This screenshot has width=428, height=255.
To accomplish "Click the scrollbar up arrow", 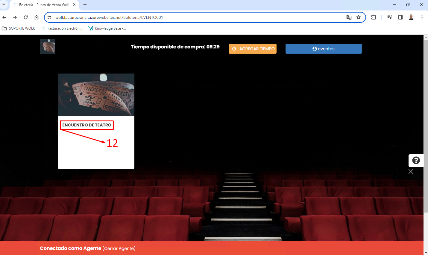I will tap(426, 37).
